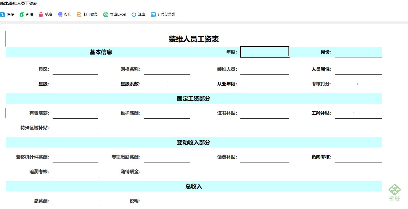Click into the 有责底薪 field
The image size is (408, 209).
(x=75, y=113)
